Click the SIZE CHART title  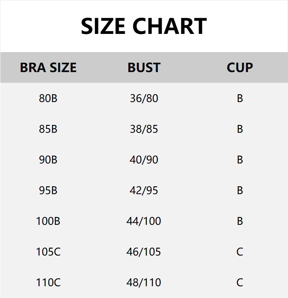pyautogui.click(x=144, y=26)
